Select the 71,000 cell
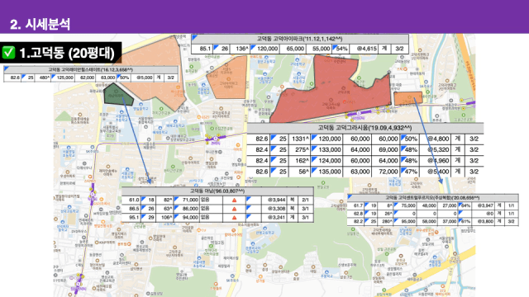This screenshot has height=297, width=529. [188, 200]
